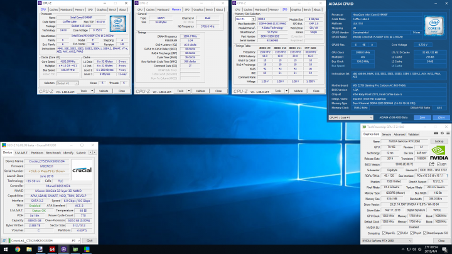The width and height of the screenshot is (452, 254).
Task: Open the Windows Start menu
Action: tap(6, 250)
